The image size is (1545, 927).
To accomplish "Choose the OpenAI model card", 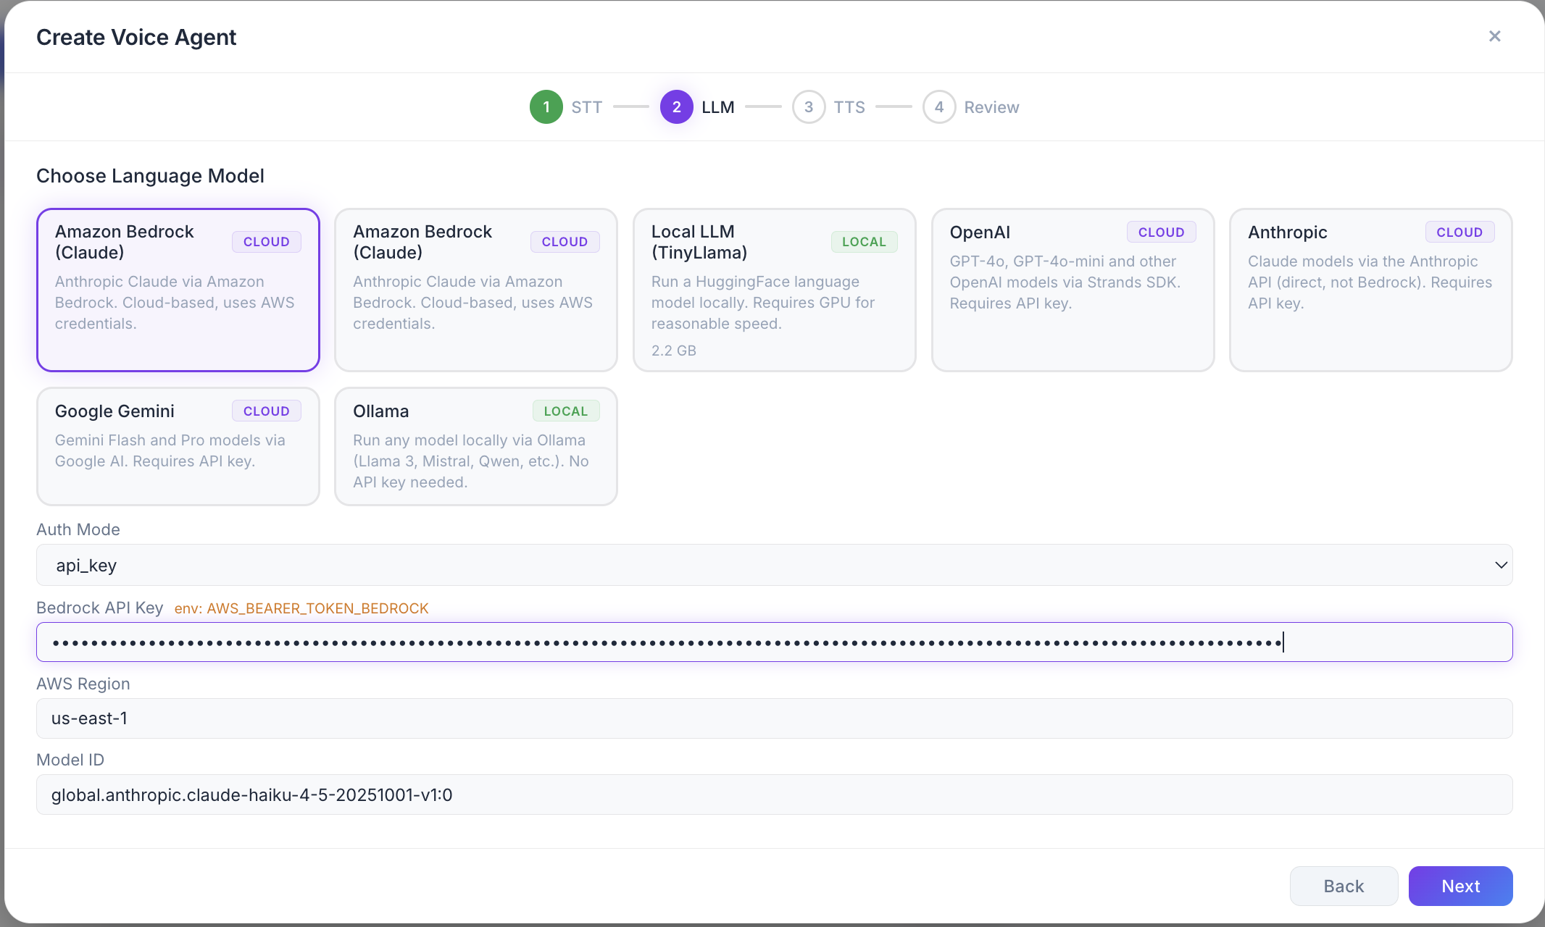I will (1073, 290).
